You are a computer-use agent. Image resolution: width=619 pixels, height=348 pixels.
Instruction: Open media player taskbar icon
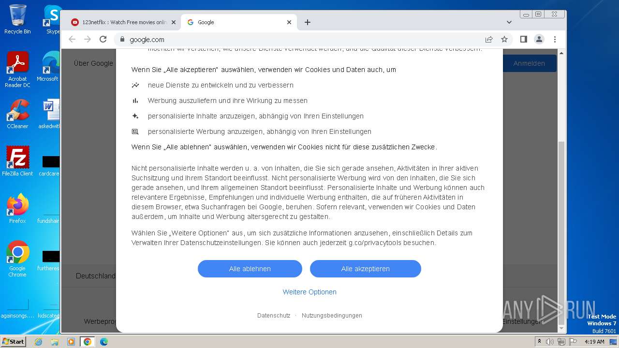click(x=71, y=342)
